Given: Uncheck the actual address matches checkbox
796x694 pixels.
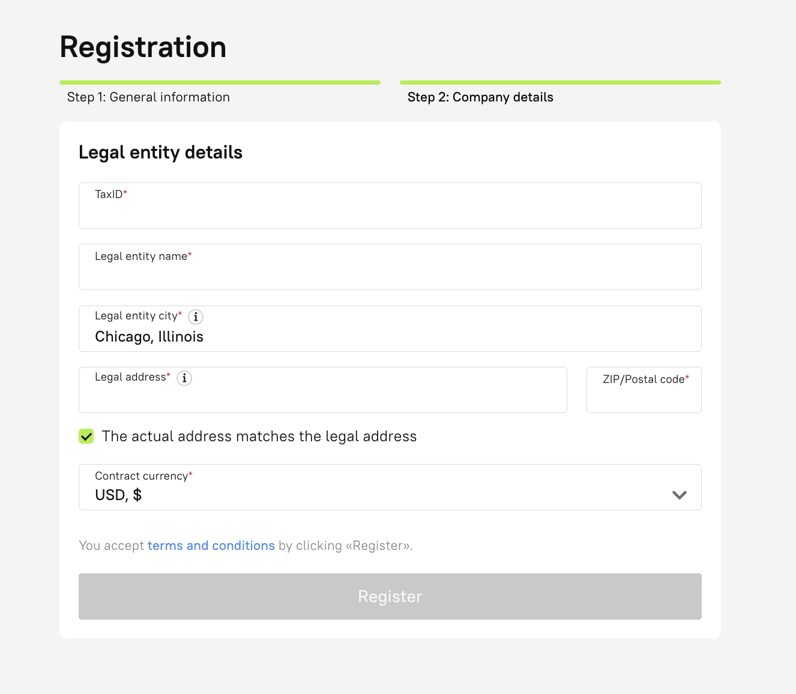Looking at the screenshot, I should click(x=86, y=436).
